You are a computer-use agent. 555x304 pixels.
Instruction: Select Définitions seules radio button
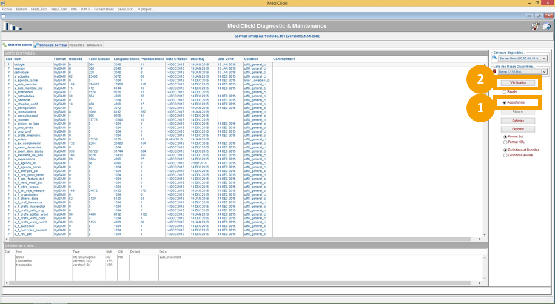tap(505, 156)
